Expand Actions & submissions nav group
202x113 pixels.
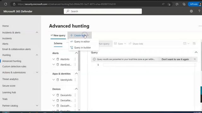[37, 73]
